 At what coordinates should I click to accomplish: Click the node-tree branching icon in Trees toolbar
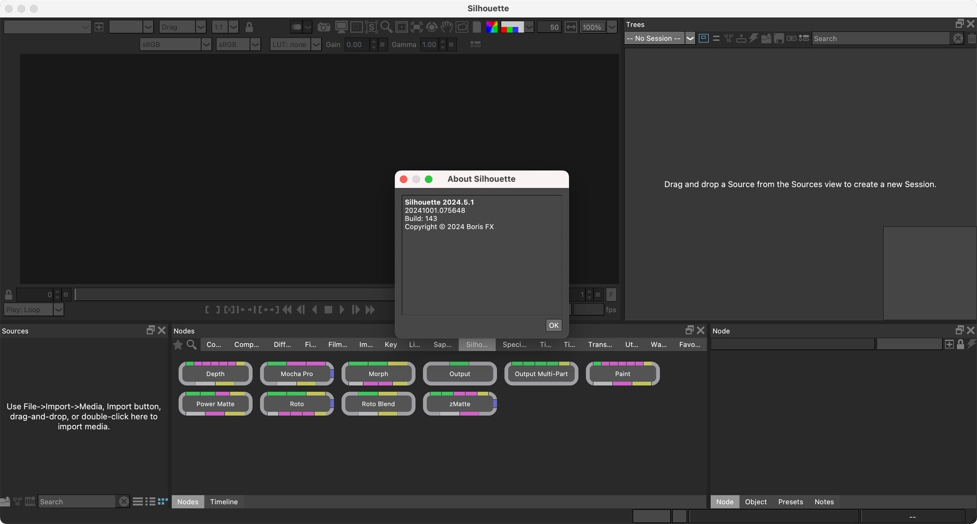[728, 38]
